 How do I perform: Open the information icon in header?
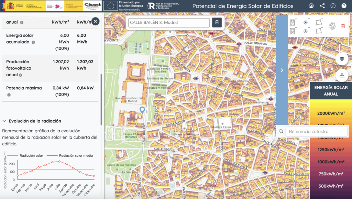coord(333,6)
